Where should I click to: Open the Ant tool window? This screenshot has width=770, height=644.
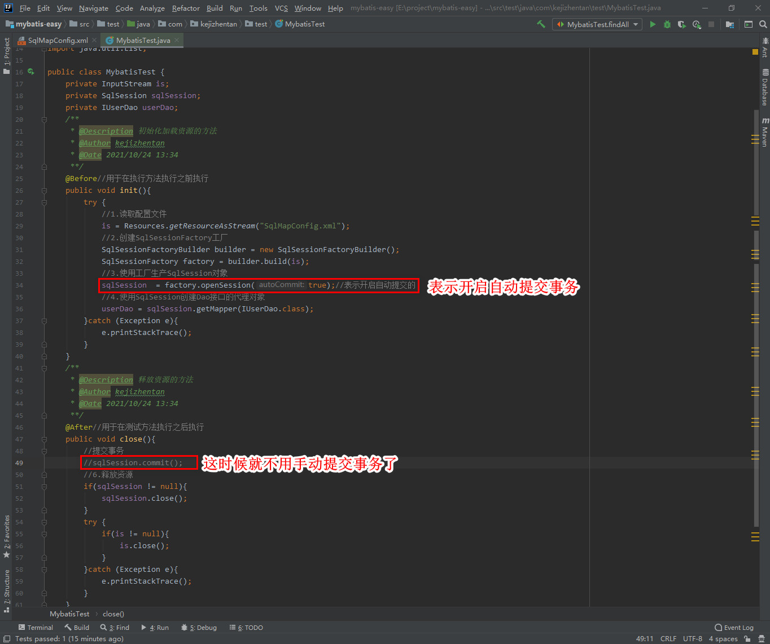(765, 47)
